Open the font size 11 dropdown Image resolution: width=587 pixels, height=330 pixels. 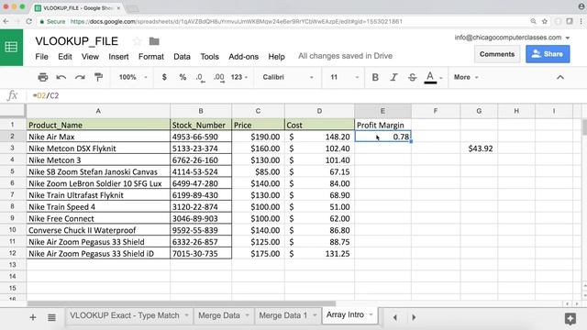(x=345, y=77)
